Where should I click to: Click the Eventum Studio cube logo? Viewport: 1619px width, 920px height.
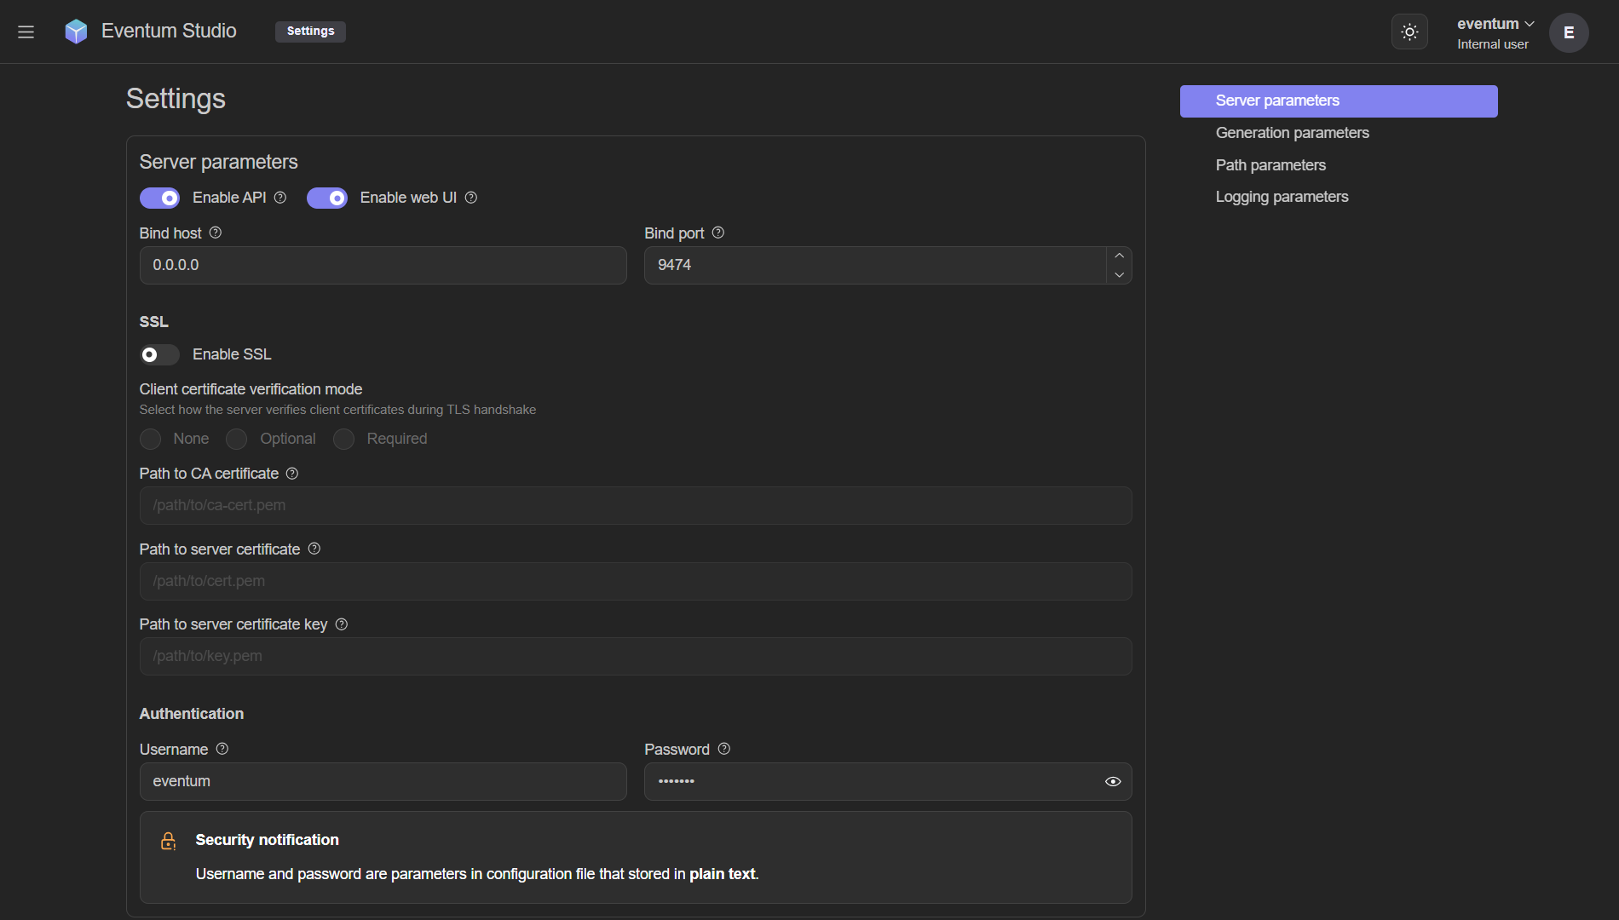[76, 32]
